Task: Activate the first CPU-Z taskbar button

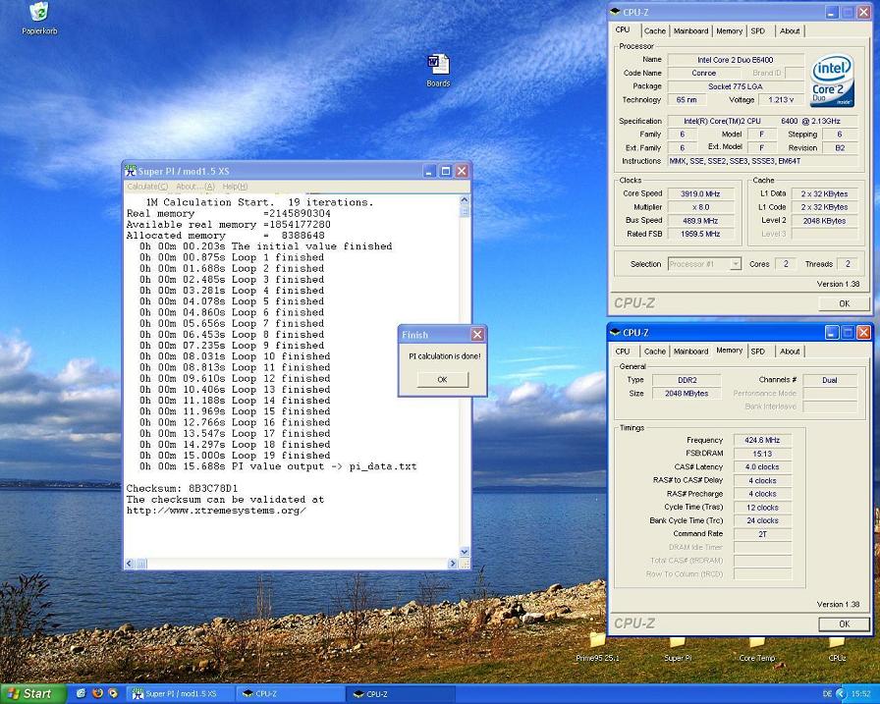Action: point(289,694)
